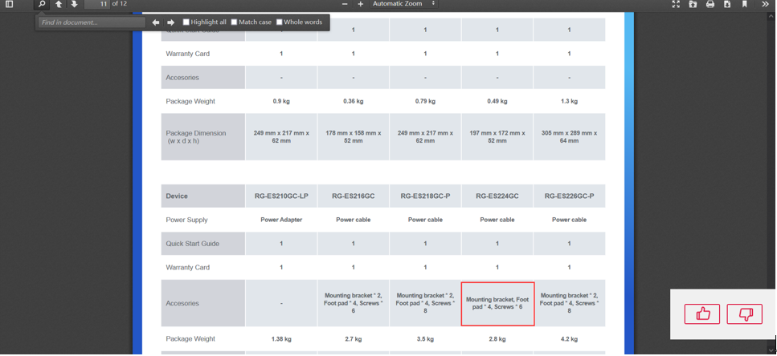
Task: Check the Match case option
Action: pos(235,22)
